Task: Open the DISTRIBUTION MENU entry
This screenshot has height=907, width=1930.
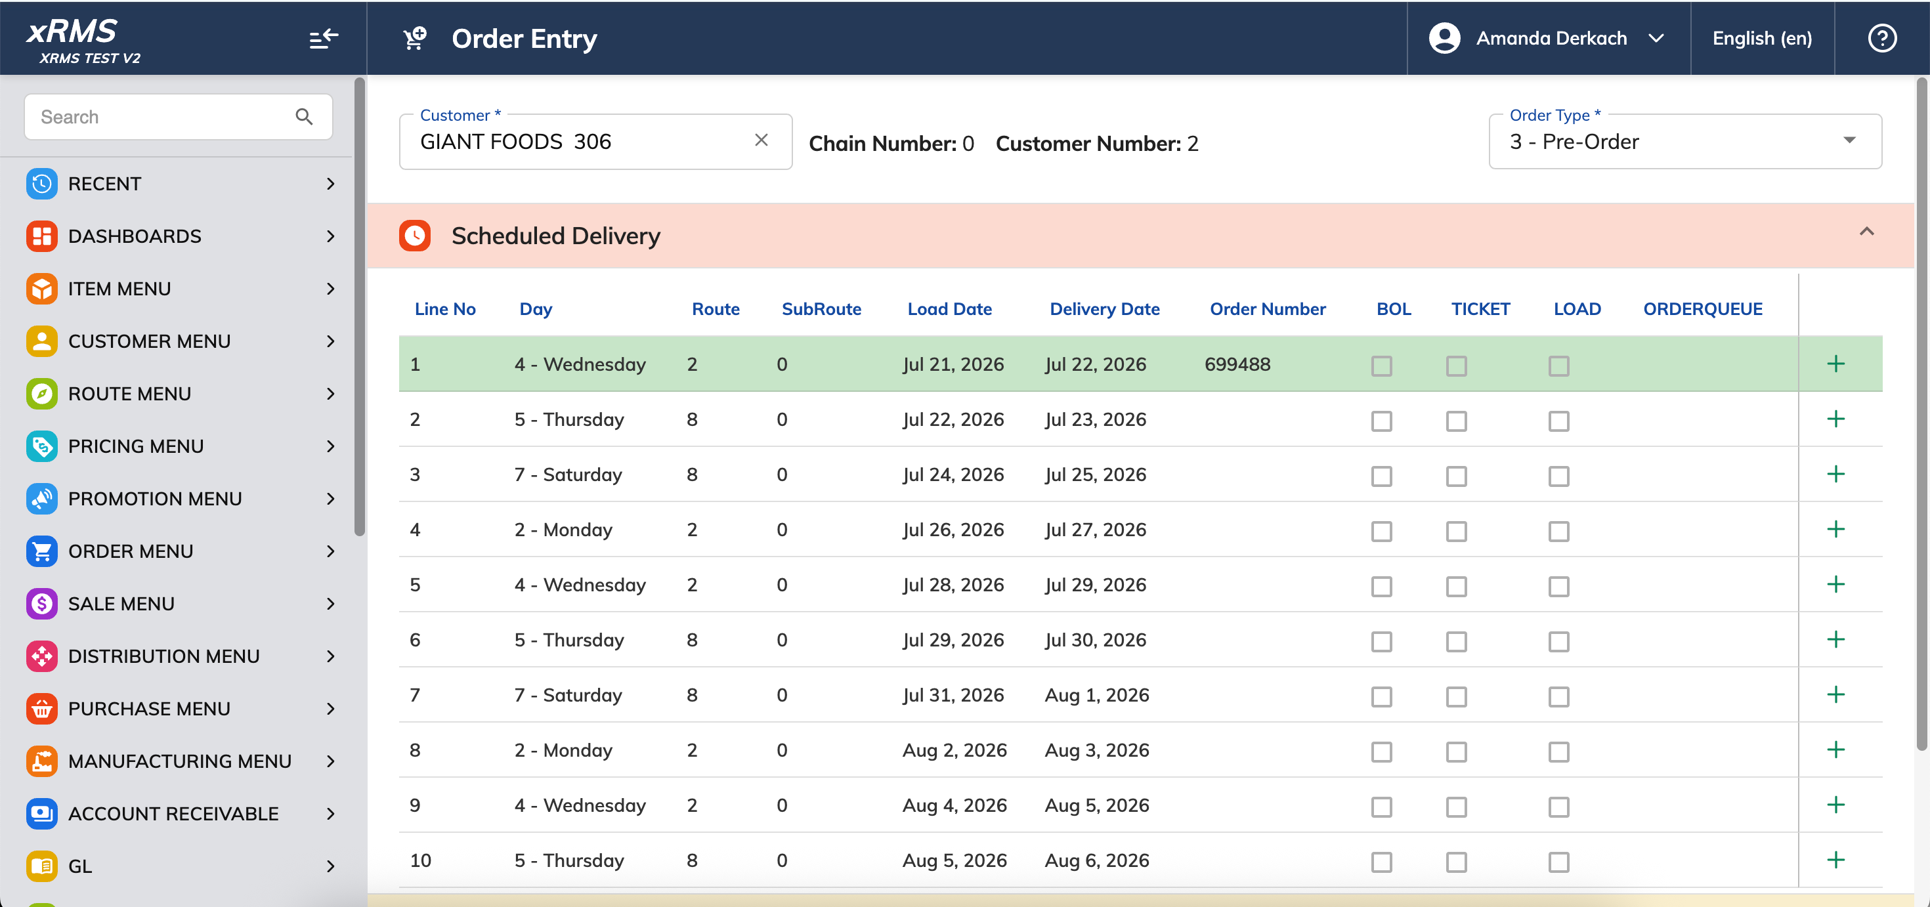Action: [180, 656]
